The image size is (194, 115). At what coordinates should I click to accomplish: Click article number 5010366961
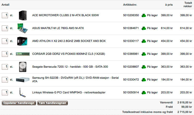(x=131, y=54)
